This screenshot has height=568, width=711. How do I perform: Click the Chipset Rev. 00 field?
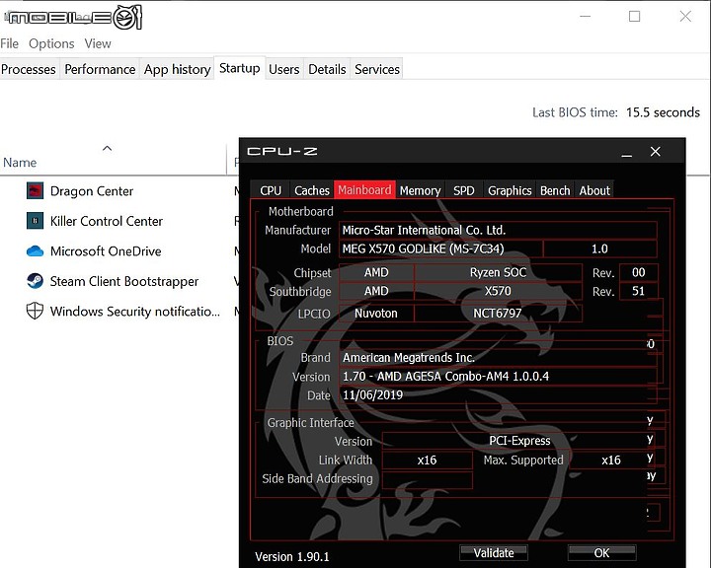coord(639,272)
